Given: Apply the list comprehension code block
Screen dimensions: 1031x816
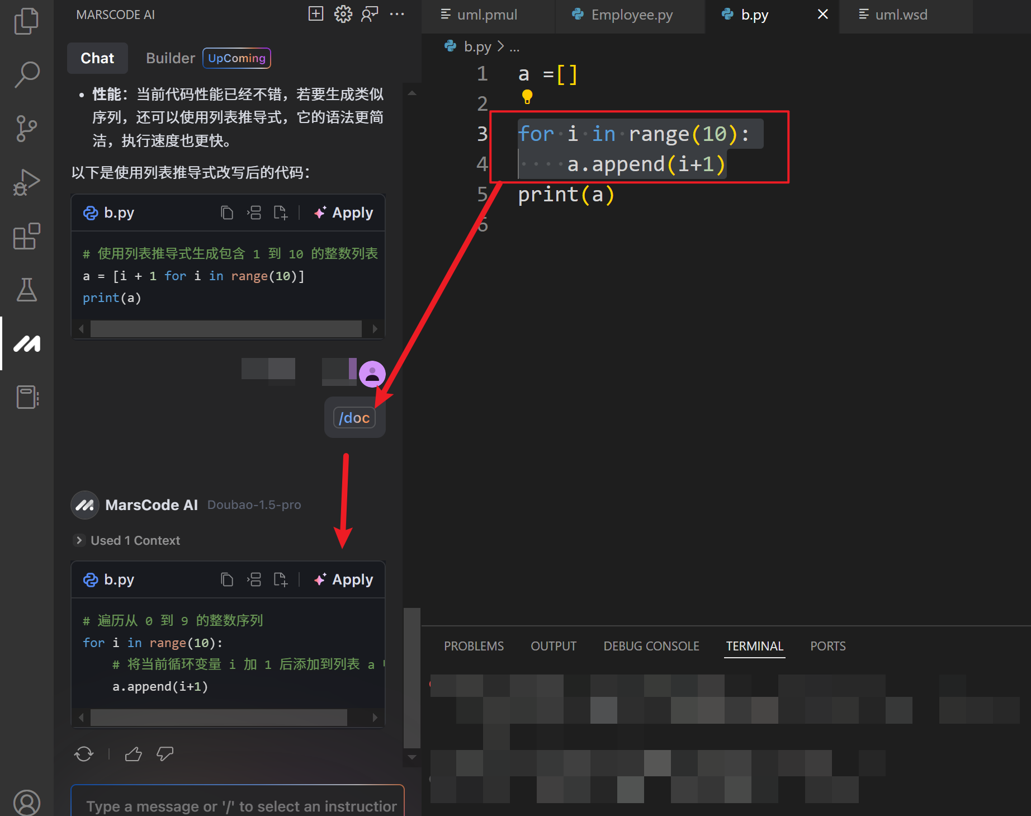Looking at the screenshot, I should click(x=344, y=213).
